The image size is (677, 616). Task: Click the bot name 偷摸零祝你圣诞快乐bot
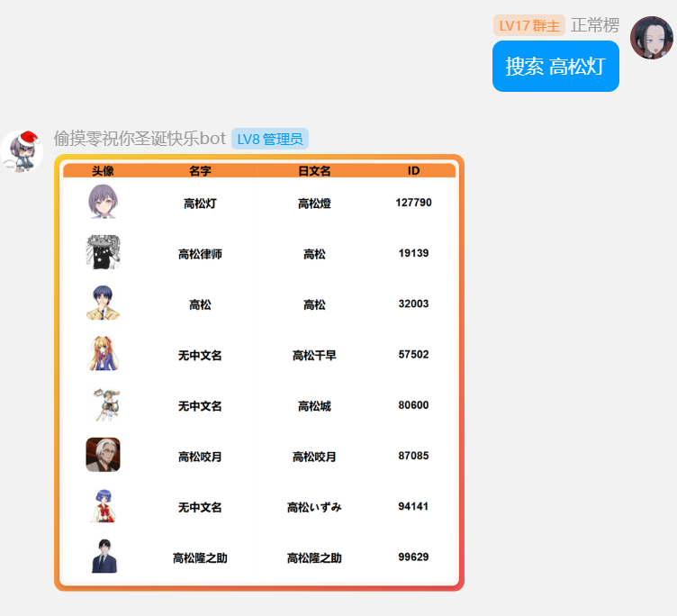(140, 139)
